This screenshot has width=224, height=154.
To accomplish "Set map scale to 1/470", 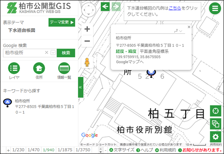I will (34, 150).
